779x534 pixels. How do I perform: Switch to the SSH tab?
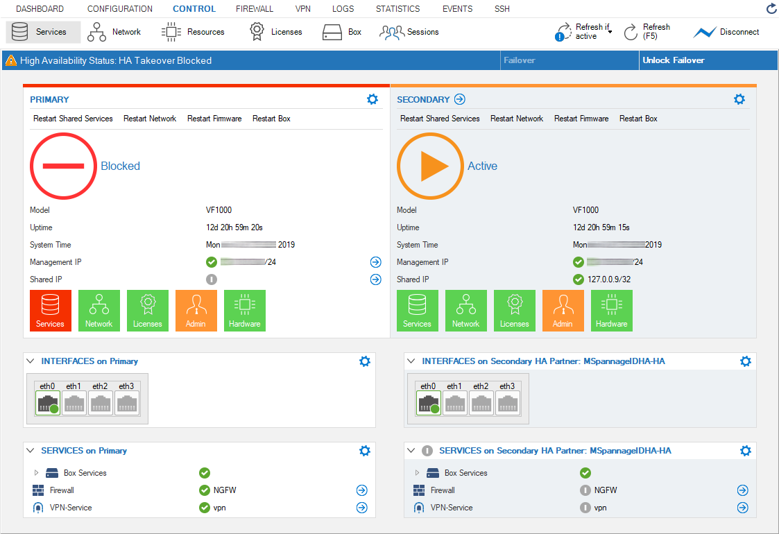(x=502, y=9)
